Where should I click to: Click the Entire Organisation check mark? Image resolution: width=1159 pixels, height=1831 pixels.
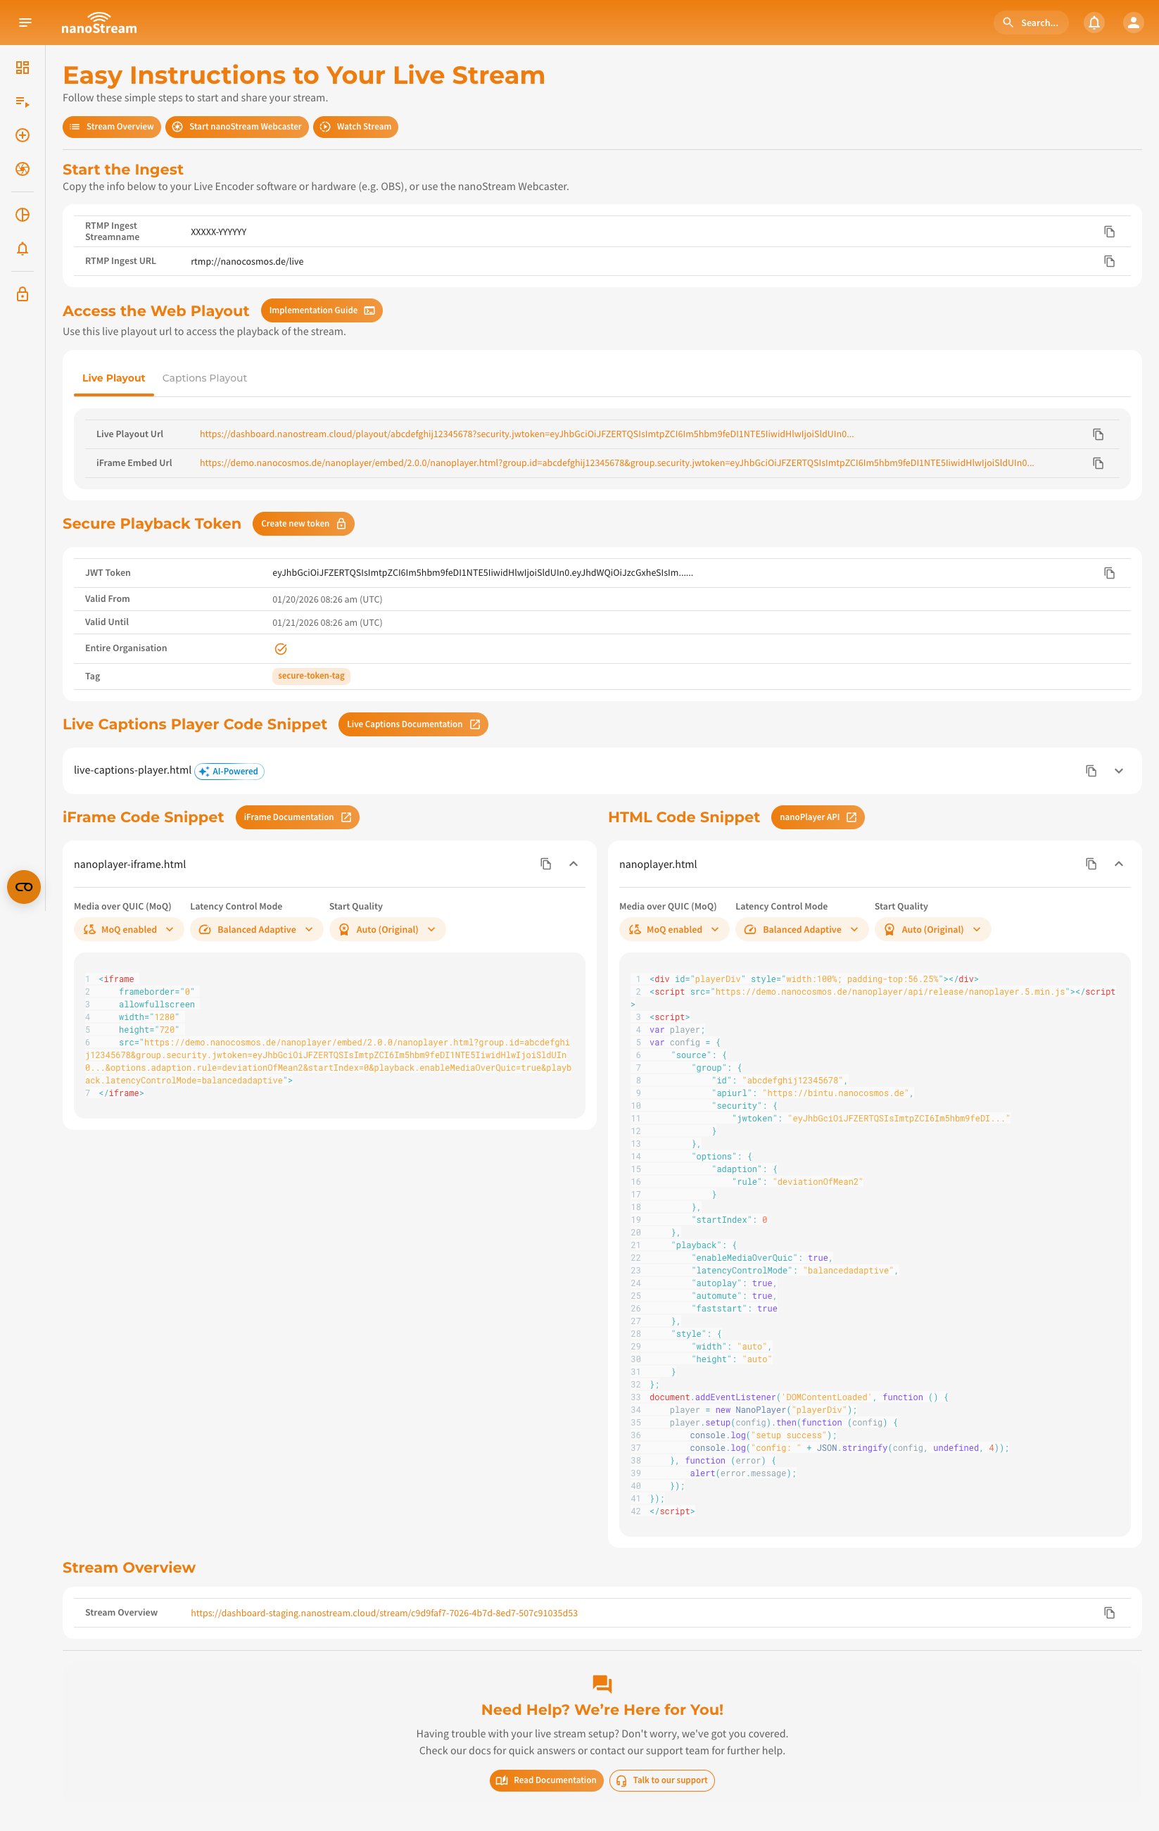[281, 648]
